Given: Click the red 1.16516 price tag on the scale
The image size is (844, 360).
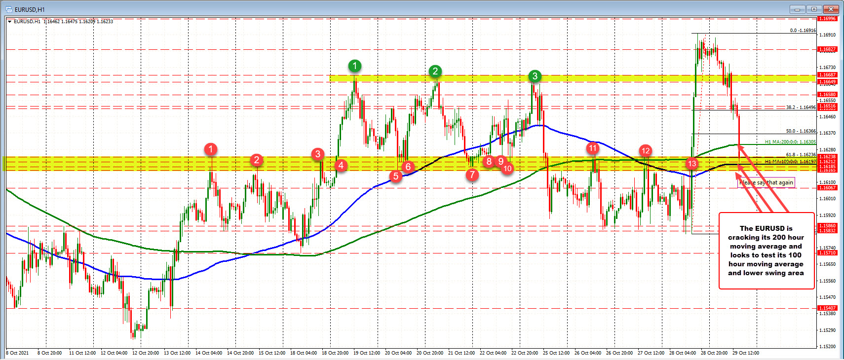Looking at the screenshot, I should 828,106.
